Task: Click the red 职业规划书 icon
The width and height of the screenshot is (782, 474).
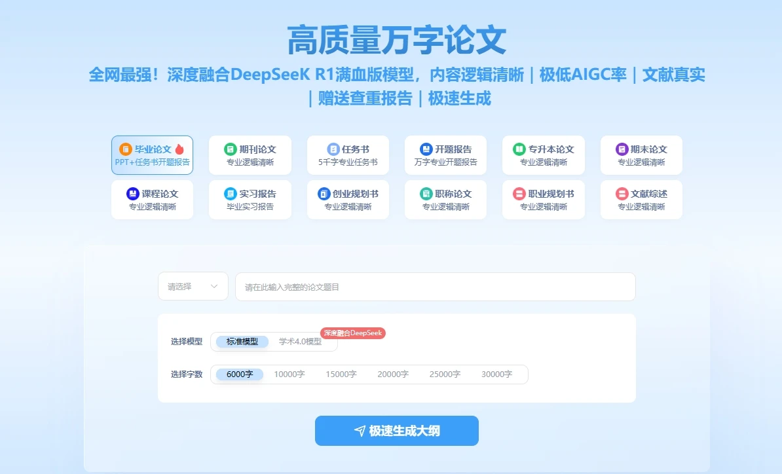Action: click(519, 193)
